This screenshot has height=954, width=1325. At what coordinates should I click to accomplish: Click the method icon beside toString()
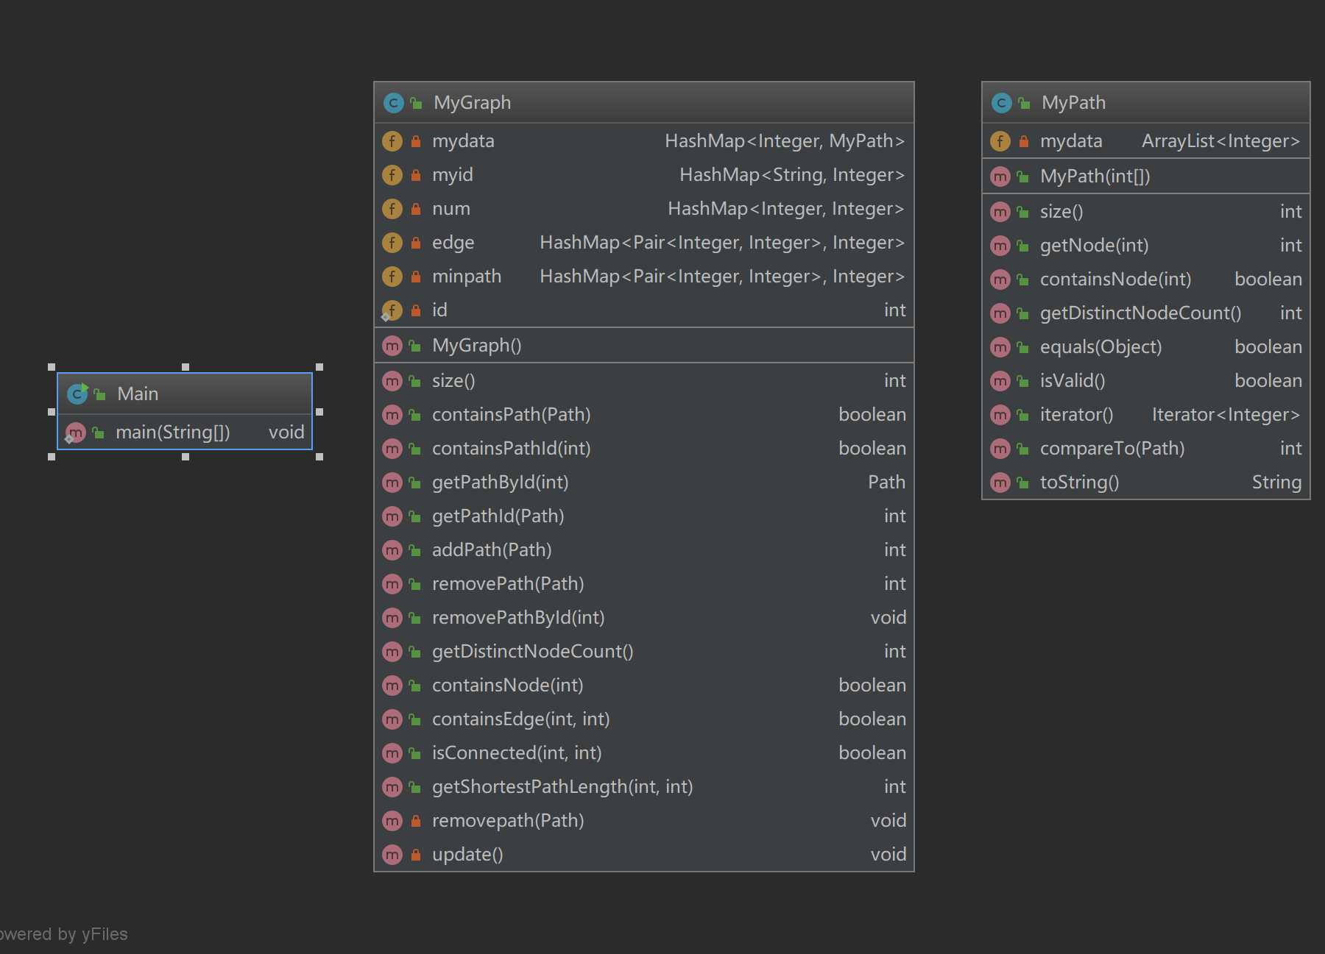coord(1000,483)
